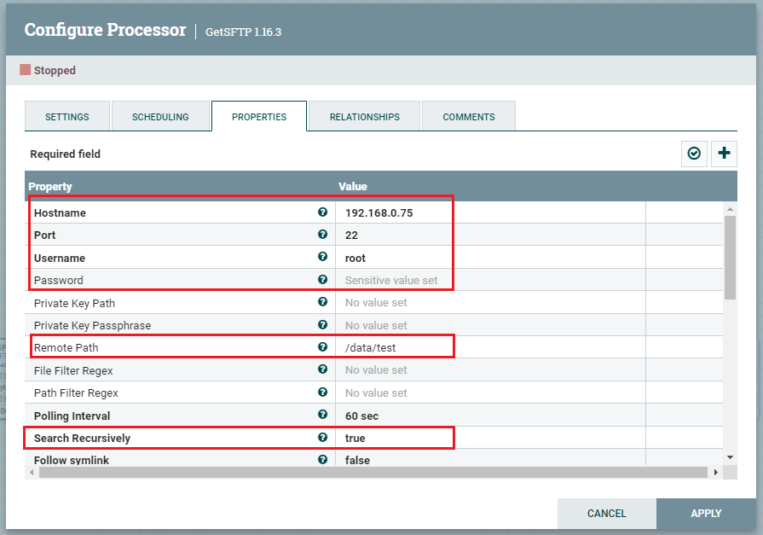Select the Hostname property name

pos(60,213)
